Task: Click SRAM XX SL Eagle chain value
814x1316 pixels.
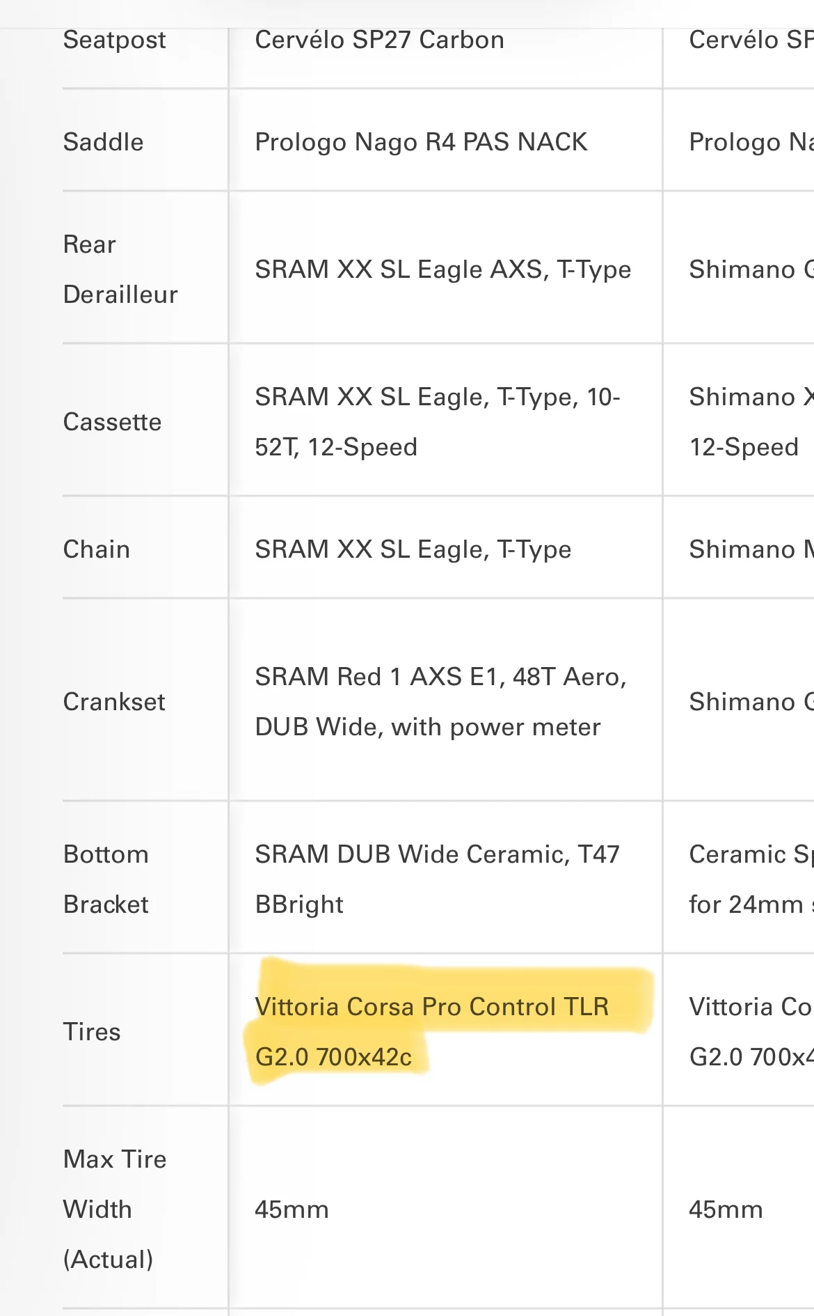Action: [413, 549]
